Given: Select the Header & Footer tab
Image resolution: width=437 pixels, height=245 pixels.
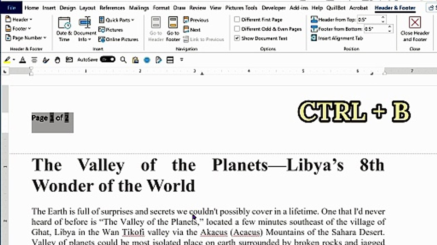Looking at the screenshot, I should tap(395, 7).
